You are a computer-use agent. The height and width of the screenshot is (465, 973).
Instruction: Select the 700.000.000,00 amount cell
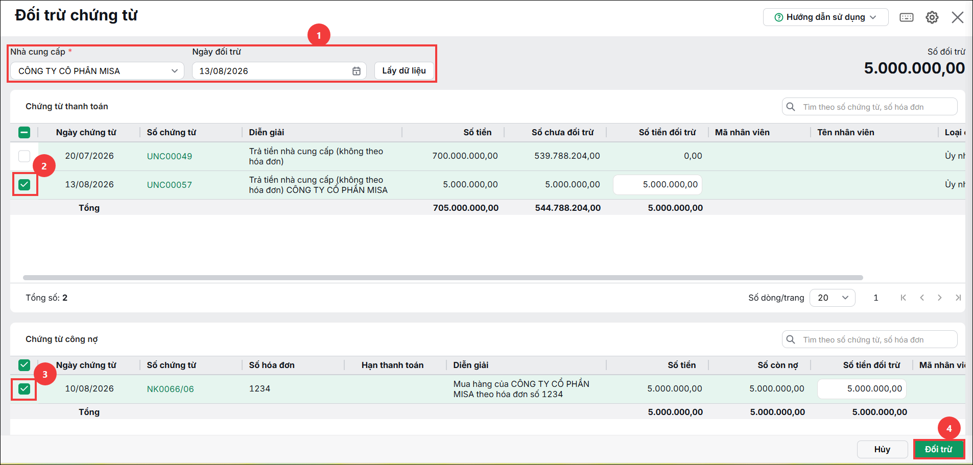pyautogui.click(x=465, y=156)
